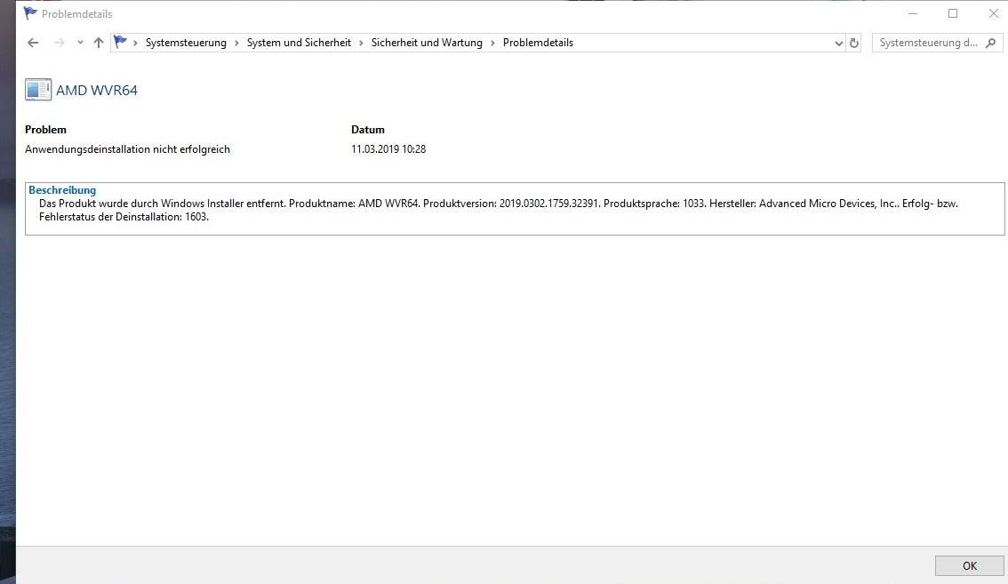Select the AMD WVR64 heading

(x=96, y=90)
